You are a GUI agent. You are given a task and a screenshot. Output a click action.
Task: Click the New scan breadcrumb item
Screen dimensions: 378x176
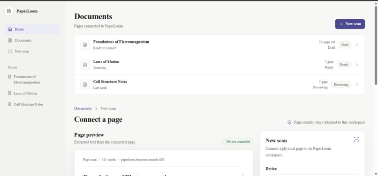(108, 108)
